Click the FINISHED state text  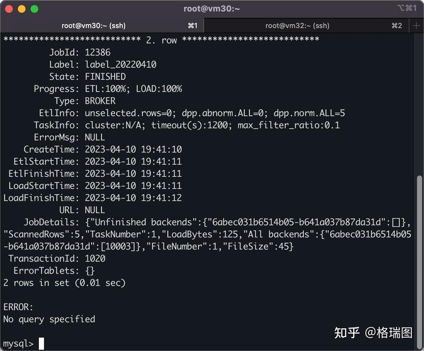(x=105, y=77)
